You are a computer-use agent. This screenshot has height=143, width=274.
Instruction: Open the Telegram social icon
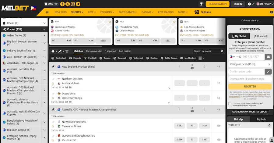coord(78,4)
